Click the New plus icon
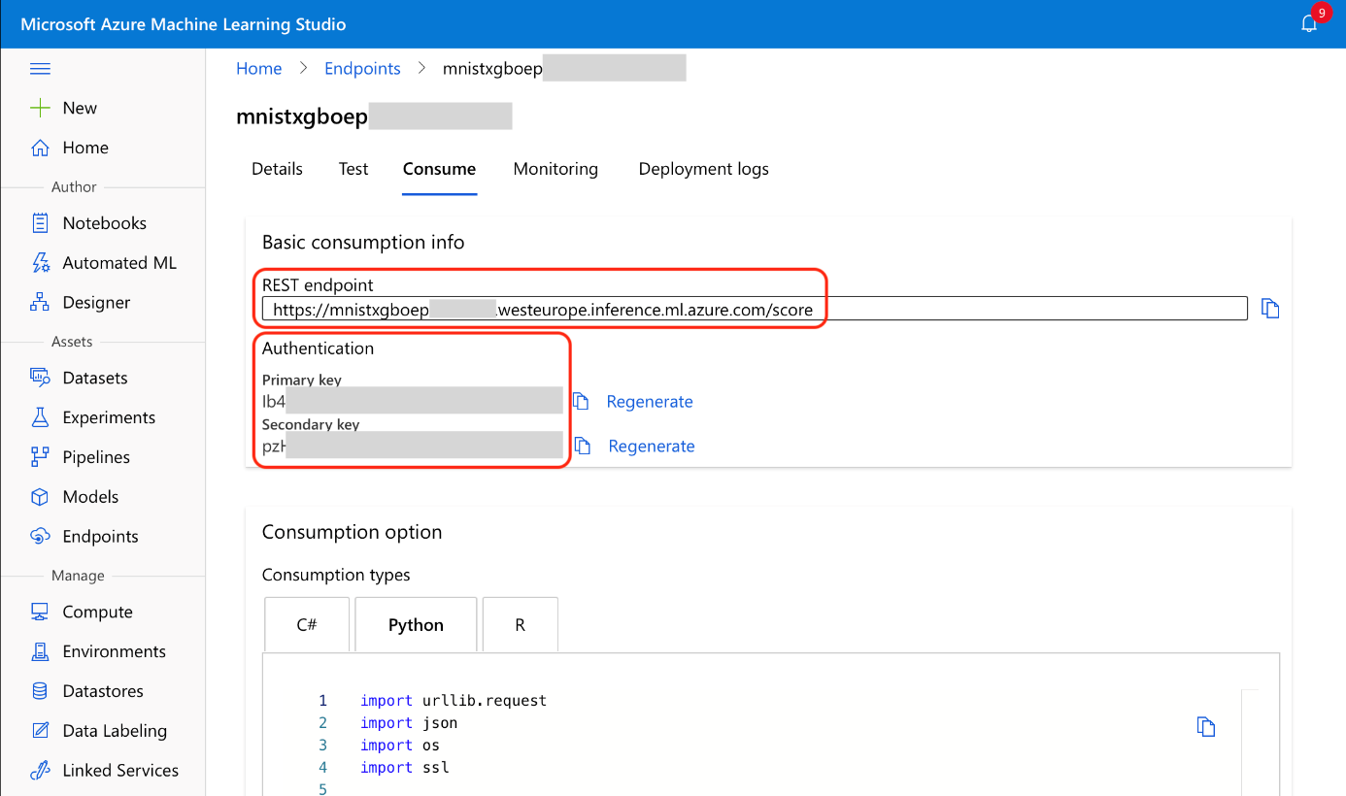The height and width of the screenshot is (796, 1346). click(40, 108)
